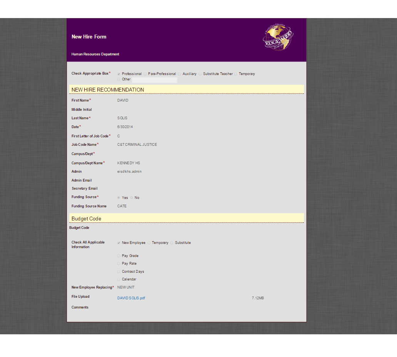Click the Last Name value SOLIS
The image size is (397, 357).
(122, 118)
